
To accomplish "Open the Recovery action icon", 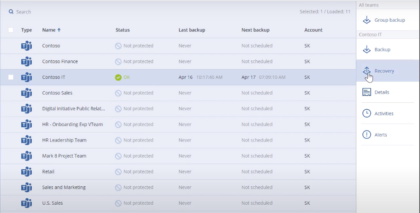I will (367, 71).
